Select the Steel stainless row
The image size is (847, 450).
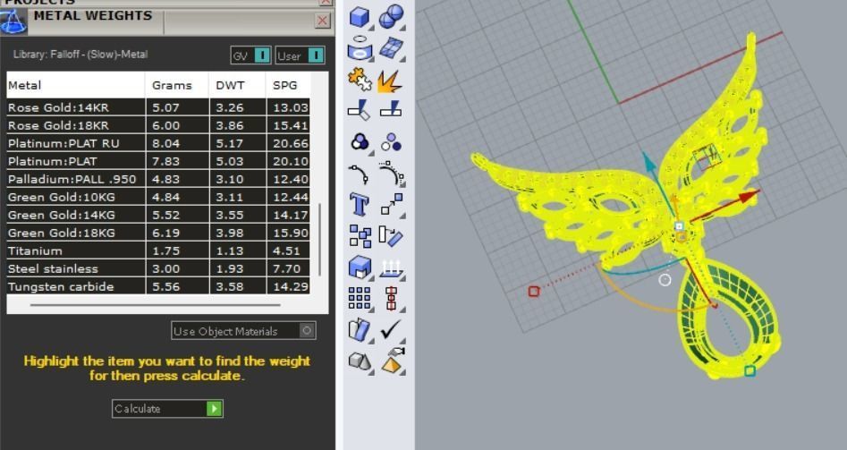pos(158,268)
